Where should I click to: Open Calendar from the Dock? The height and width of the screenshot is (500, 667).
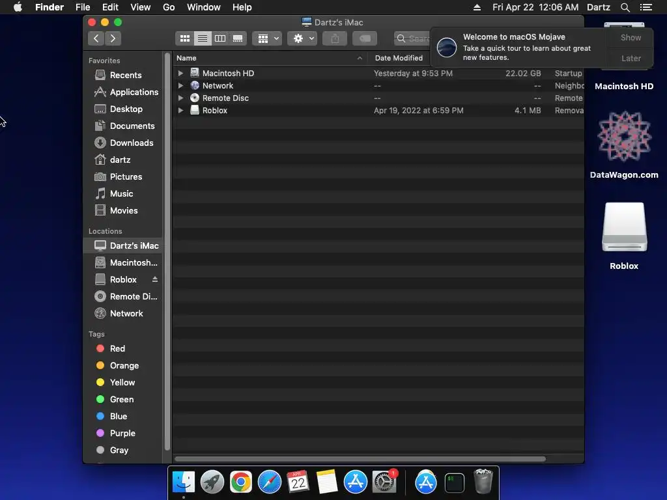298,482
